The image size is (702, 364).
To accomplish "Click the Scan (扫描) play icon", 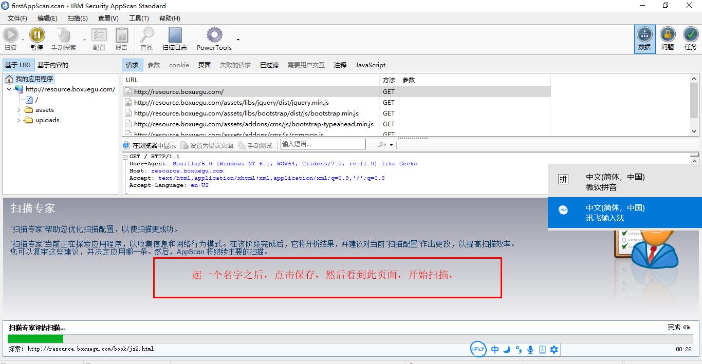I will pos(10,35).
